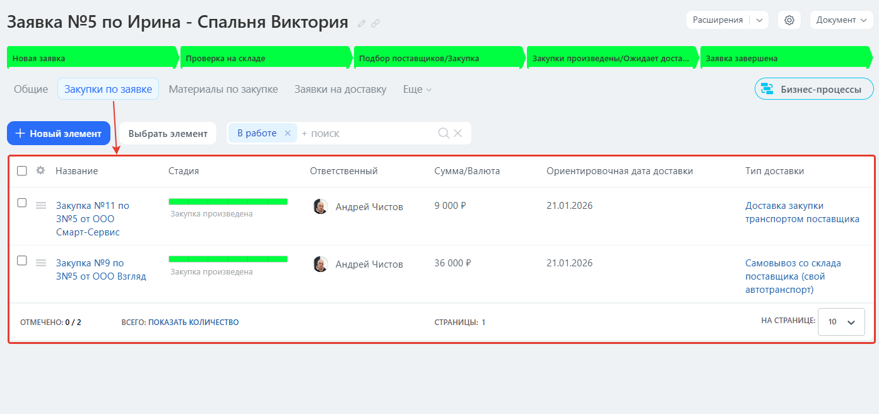This screenshot has width=879, height=414.
Task: Click Андрей Чистов avatar in Закупка №11 row
Action: tap(321, 206)
